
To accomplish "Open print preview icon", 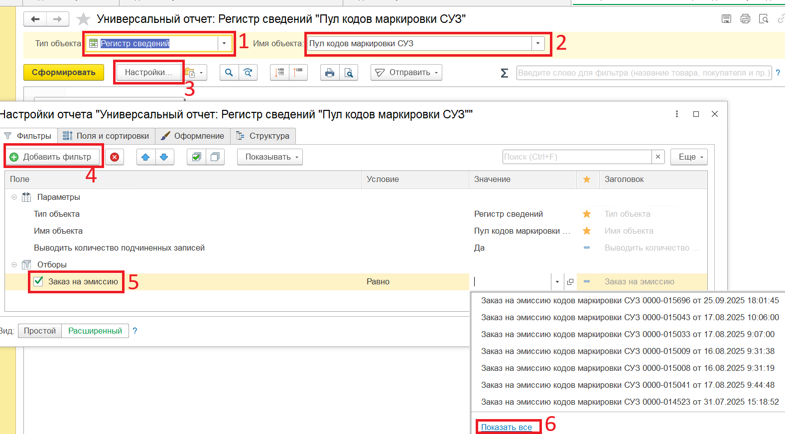I will [349, 73].
